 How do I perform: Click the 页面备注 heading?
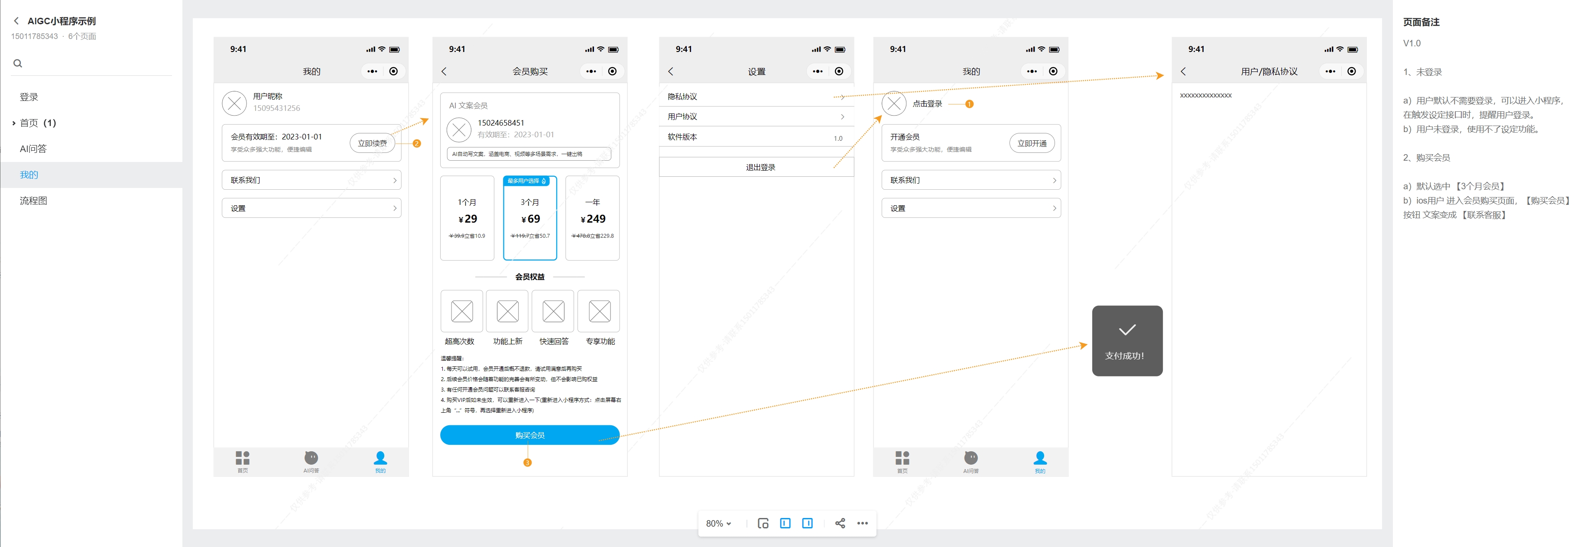point(1421,22)
